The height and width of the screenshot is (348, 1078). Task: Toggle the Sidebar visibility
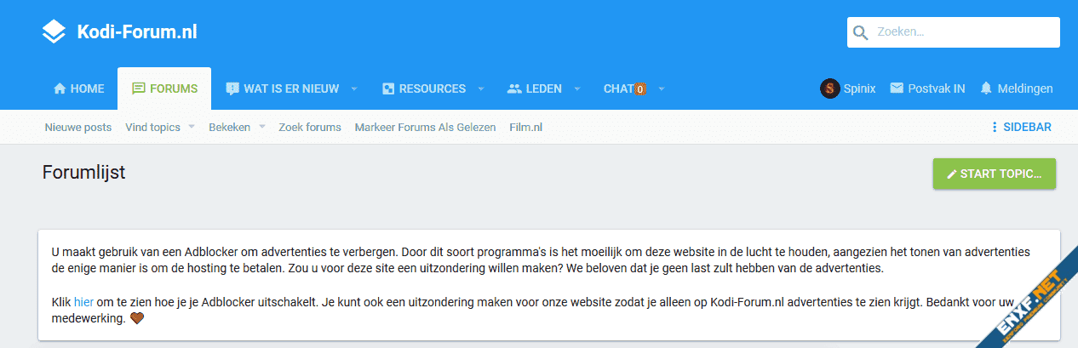point(1020,128)
